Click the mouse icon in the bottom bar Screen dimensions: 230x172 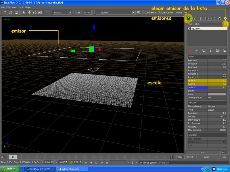pos(133,163)
